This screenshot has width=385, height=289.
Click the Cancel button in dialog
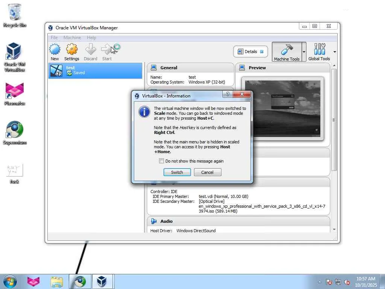click(208, 172)
